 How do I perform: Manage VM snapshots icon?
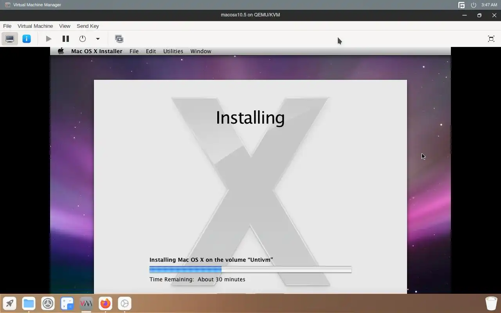coord(119,39)
